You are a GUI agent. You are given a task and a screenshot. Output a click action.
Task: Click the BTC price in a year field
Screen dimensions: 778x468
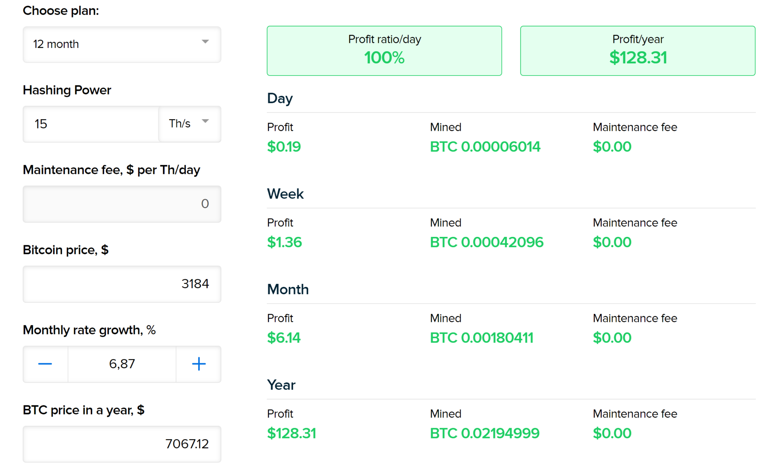click(x=122, y=444)
